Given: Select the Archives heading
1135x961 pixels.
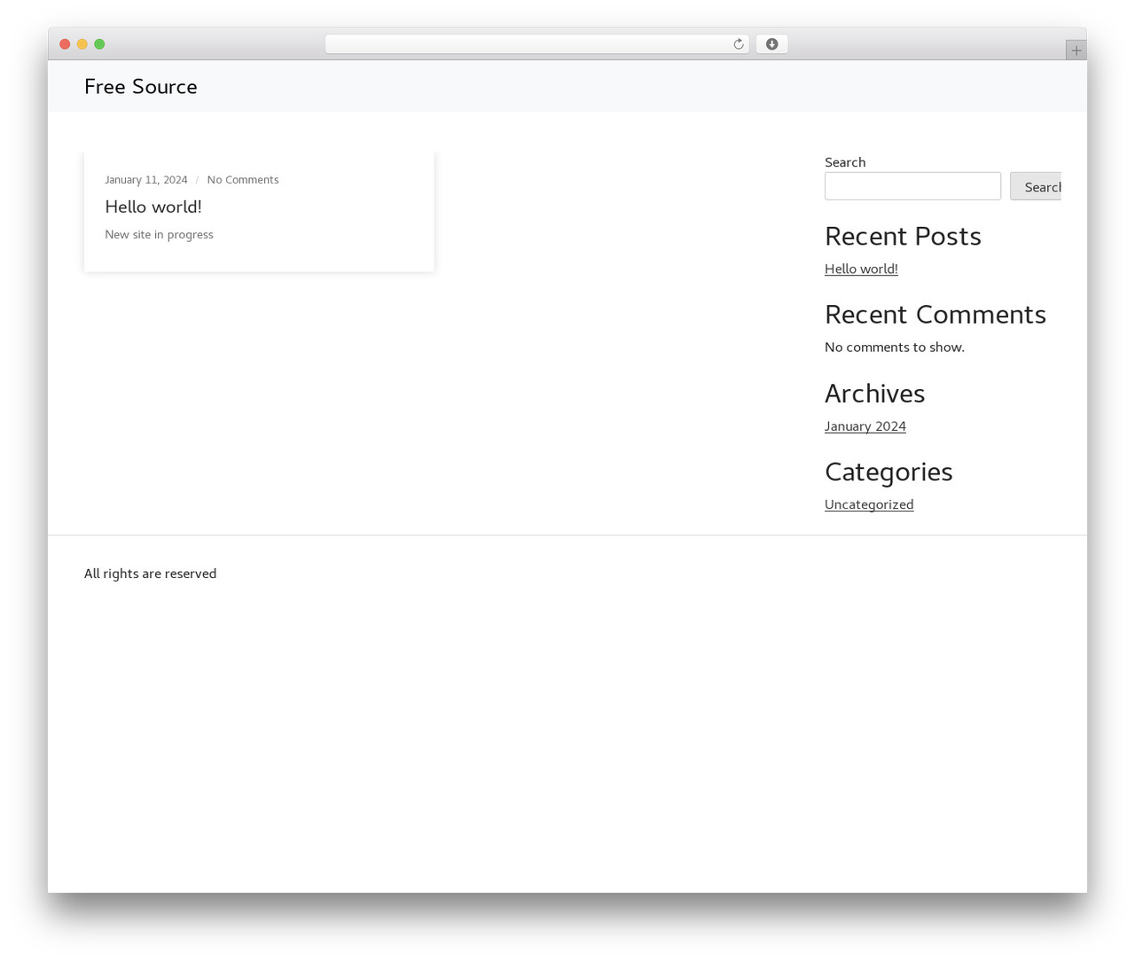Looking at the screenshot, I should (874, 394).
